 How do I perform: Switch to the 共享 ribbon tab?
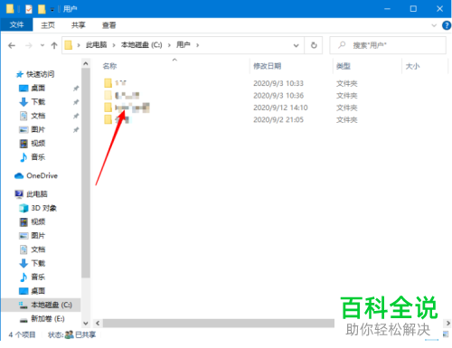coord(79,25)
